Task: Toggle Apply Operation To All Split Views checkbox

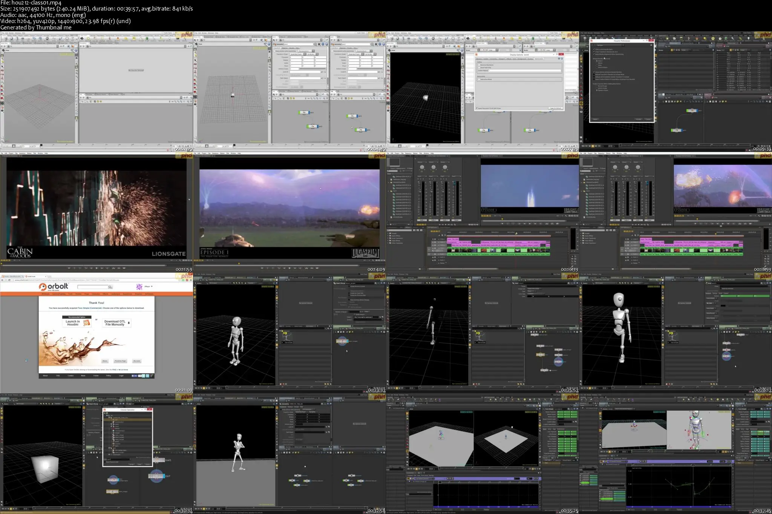Action: pyautogui.click(x=477, y=108)
